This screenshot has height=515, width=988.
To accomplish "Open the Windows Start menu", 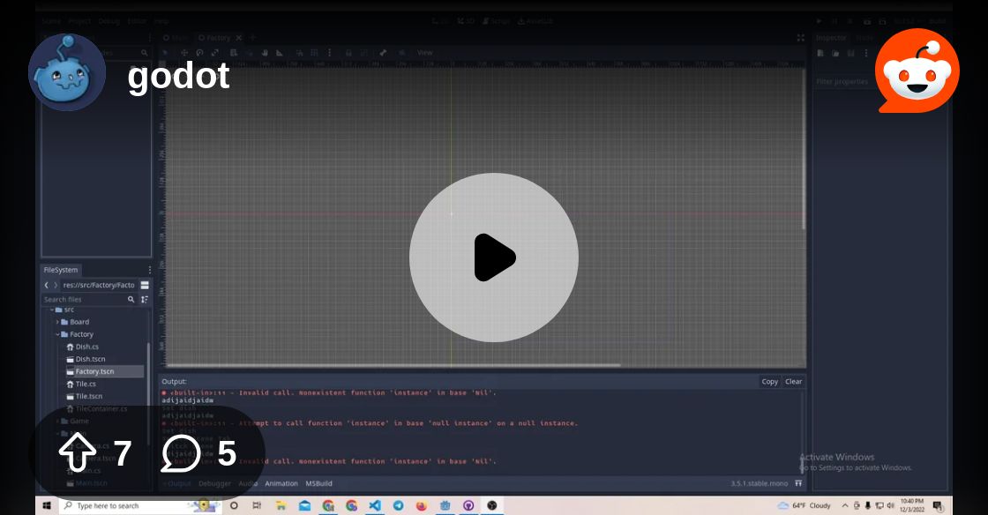I will click(46, 505).
